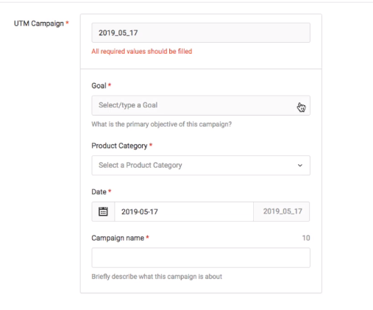Click the UTM Campaign section label
This screenshot has width=373, height=310.
(39, 24)
